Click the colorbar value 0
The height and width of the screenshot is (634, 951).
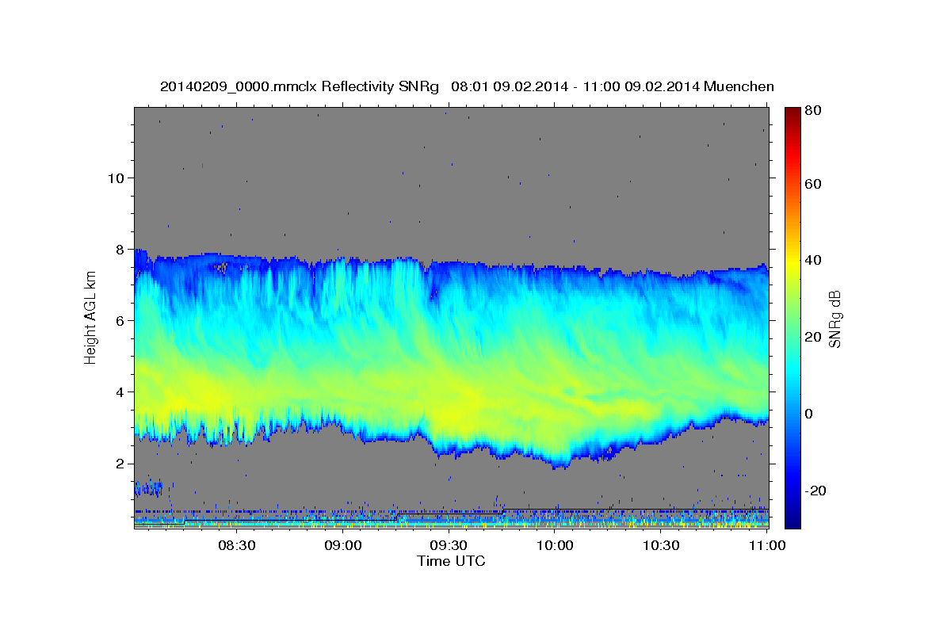pyautogui.click(x=808, y=414)
